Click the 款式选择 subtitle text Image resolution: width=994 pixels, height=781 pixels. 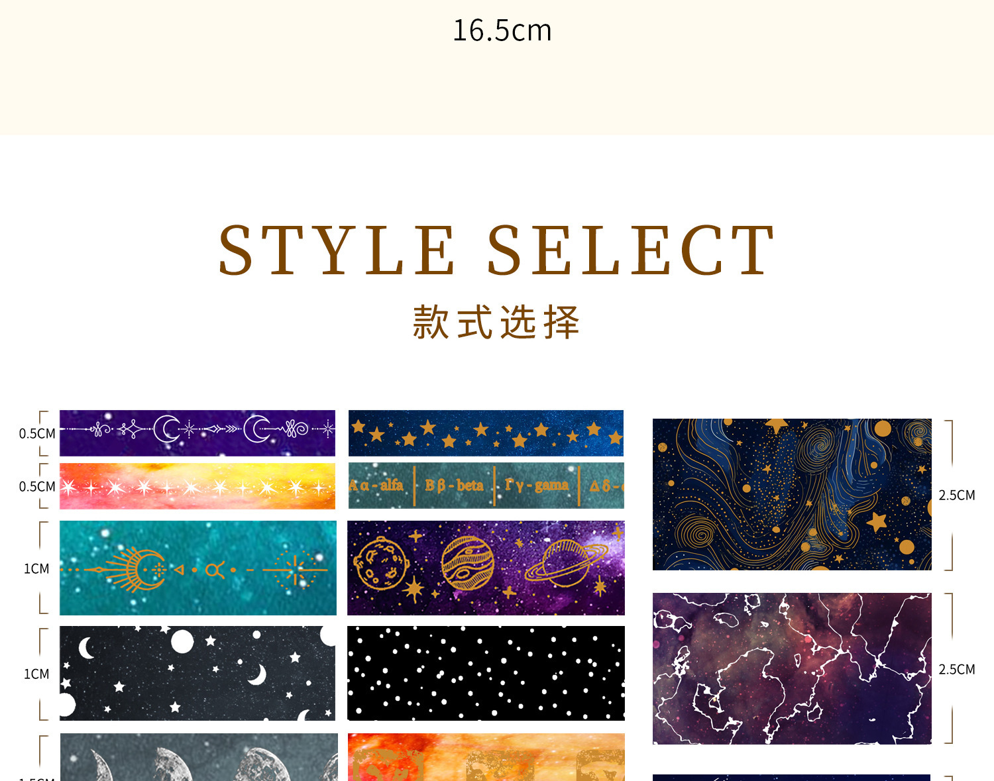pyautogui.click(x=496, y=323)
